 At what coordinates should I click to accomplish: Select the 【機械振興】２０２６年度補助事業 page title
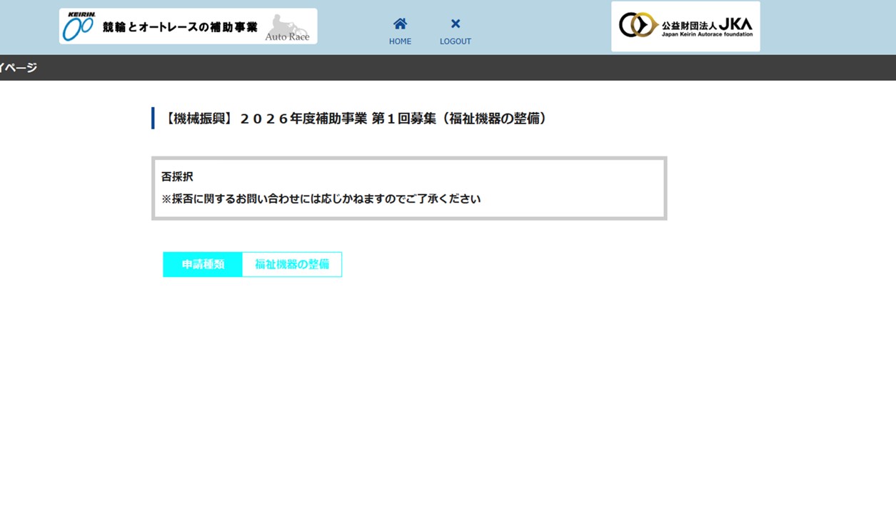(x=356, y=119)
